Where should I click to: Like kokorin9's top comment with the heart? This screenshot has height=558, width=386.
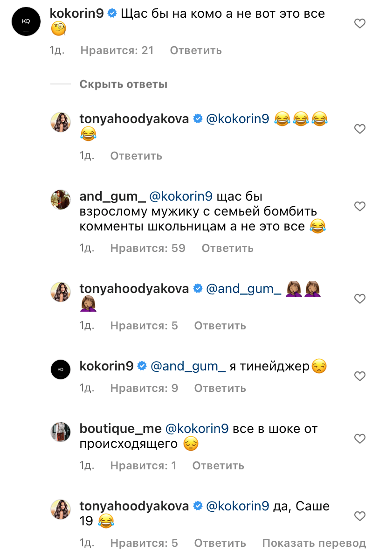pyautogui.click(x=360, y=23)
